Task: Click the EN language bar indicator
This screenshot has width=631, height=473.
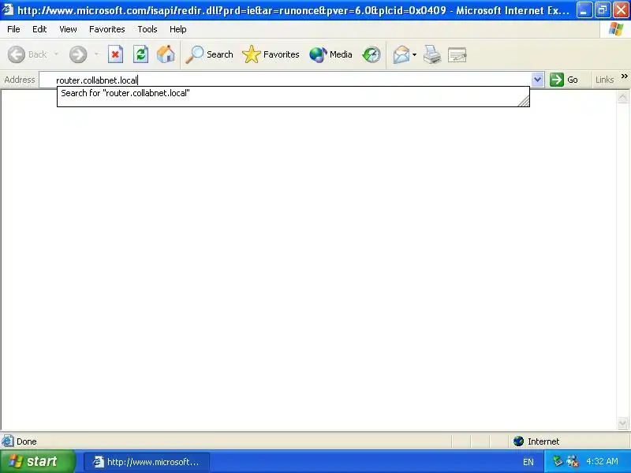Action: [528, 462]
